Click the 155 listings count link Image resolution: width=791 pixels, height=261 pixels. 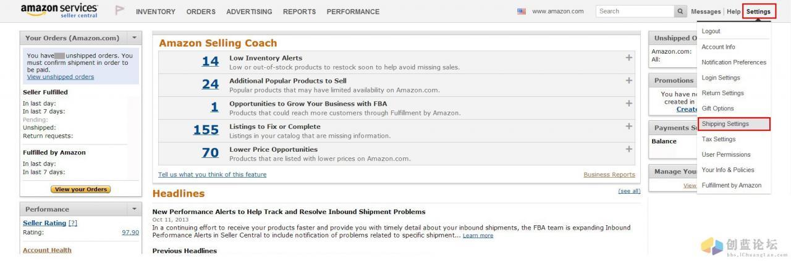click(206, 130)
